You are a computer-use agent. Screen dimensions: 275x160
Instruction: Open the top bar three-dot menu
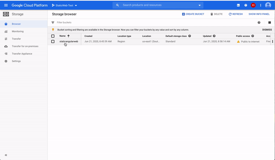tap(261, 5)
